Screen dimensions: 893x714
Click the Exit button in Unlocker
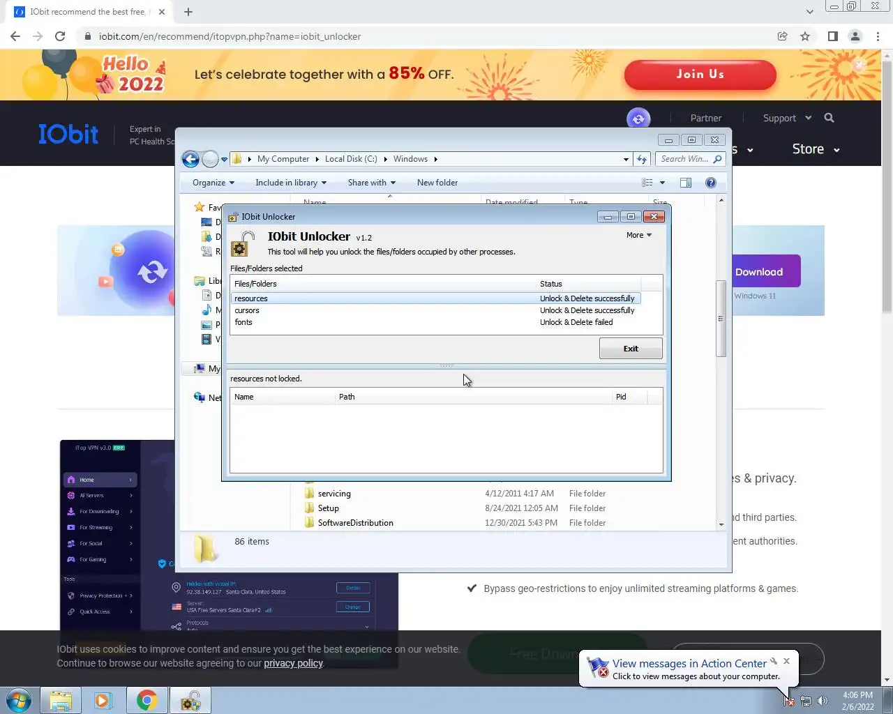631,349
